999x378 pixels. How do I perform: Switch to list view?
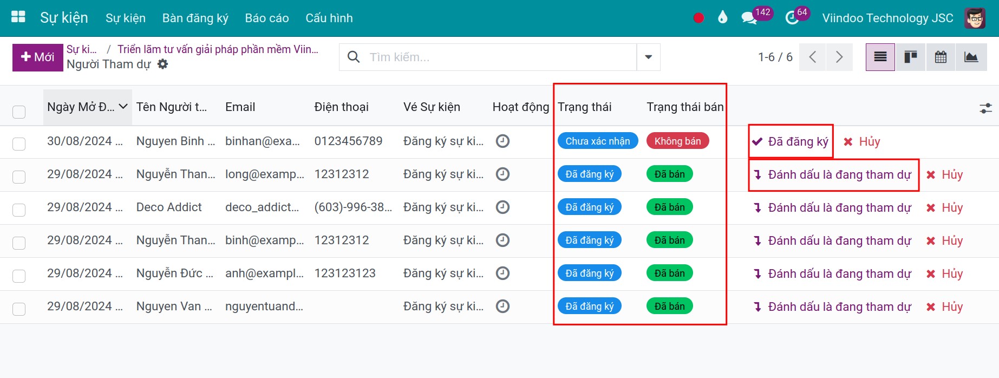click(880, 57)
